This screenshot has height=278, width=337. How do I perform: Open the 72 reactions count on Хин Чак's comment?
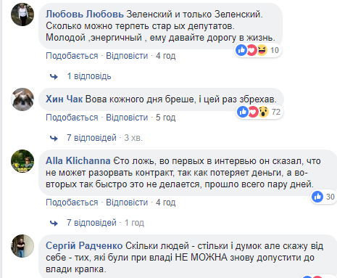pyautogui.click(x=276, y=112)
